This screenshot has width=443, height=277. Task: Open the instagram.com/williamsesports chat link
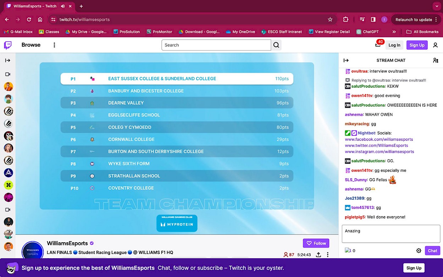tap(380, 151)
